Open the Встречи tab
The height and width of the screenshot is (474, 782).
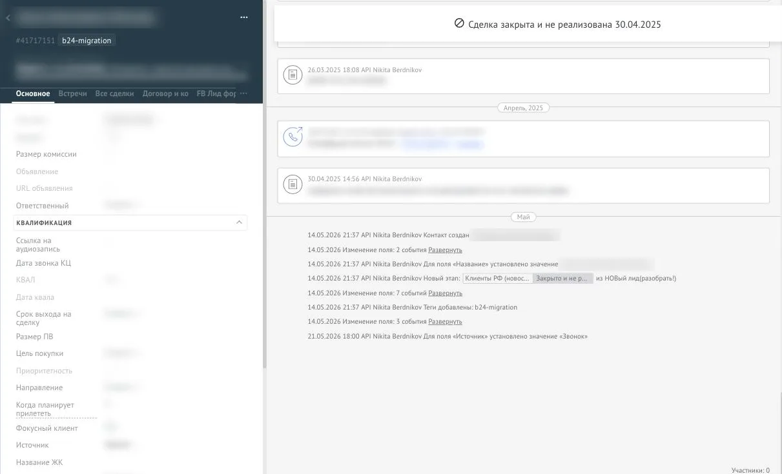coord(72,94)
